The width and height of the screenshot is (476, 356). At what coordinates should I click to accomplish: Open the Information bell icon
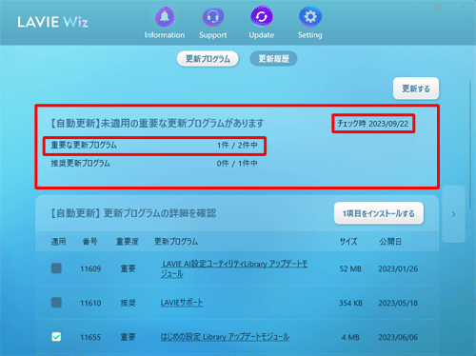165,17
